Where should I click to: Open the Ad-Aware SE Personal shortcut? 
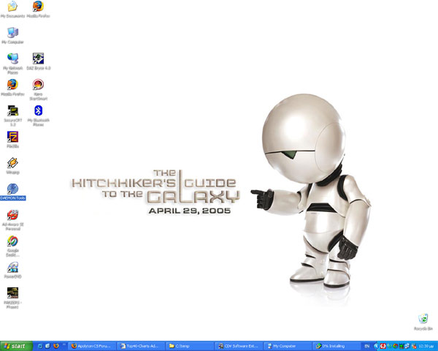click(x=12, y=216)
